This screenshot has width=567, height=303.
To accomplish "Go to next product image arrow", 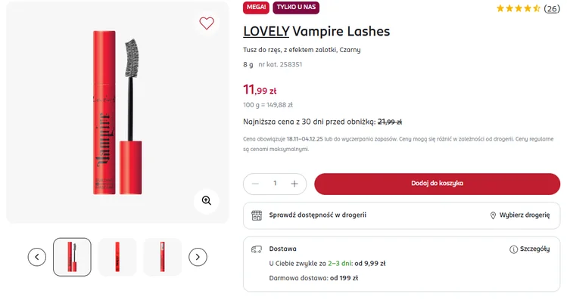I will pos(198,257).
